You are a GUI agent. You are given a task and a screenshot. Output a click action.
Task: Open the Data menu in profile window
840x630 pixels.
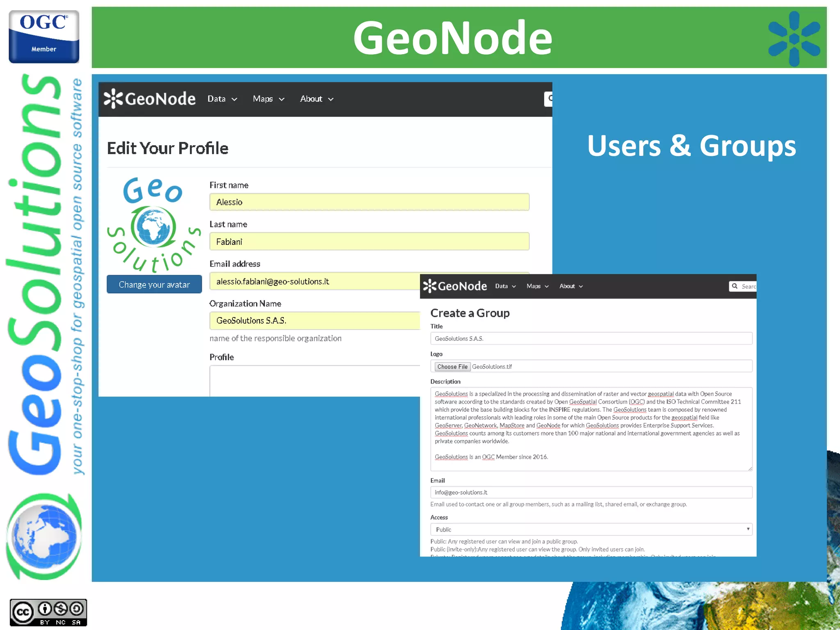click(x=222, y=99)
